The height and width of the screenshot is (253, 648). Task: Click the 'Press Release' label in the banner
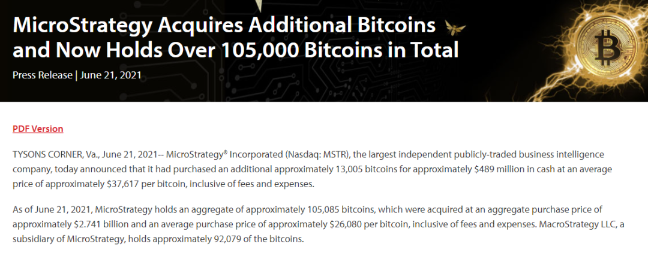[42, 75]
